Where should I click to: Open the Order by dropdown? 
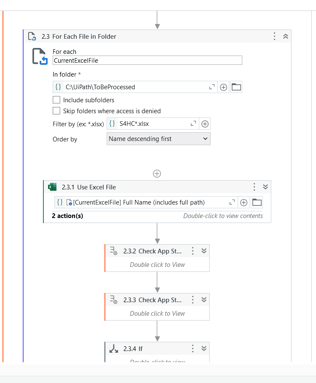pyautogui.click(x=158, y=139)
